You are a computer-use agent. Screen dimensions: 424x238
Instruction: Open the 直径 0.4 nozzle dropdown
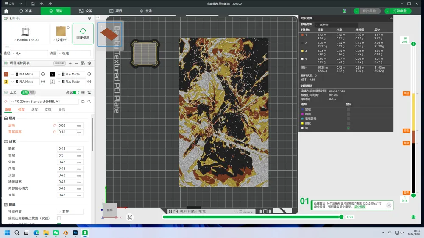coord(30,53)
